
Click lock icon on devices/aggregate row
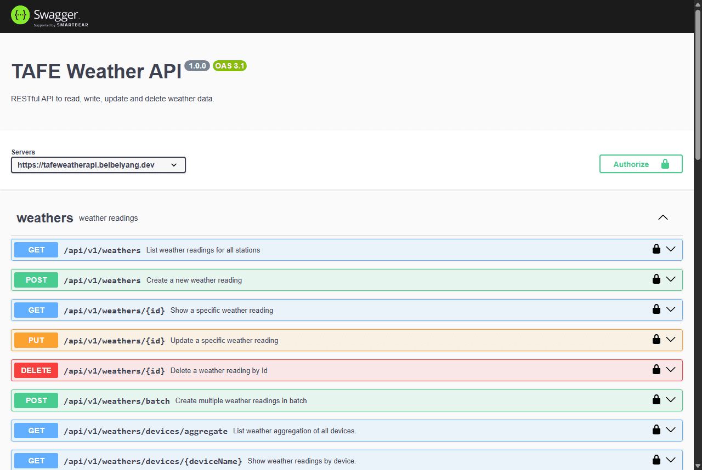tap(656, 430)
